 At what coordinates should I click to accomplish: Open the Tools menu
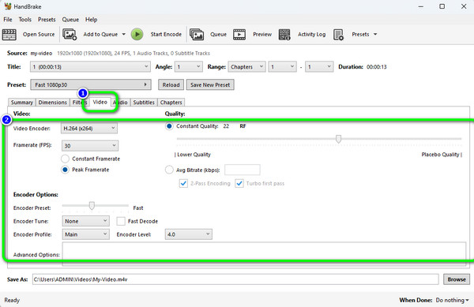(24, 20)
